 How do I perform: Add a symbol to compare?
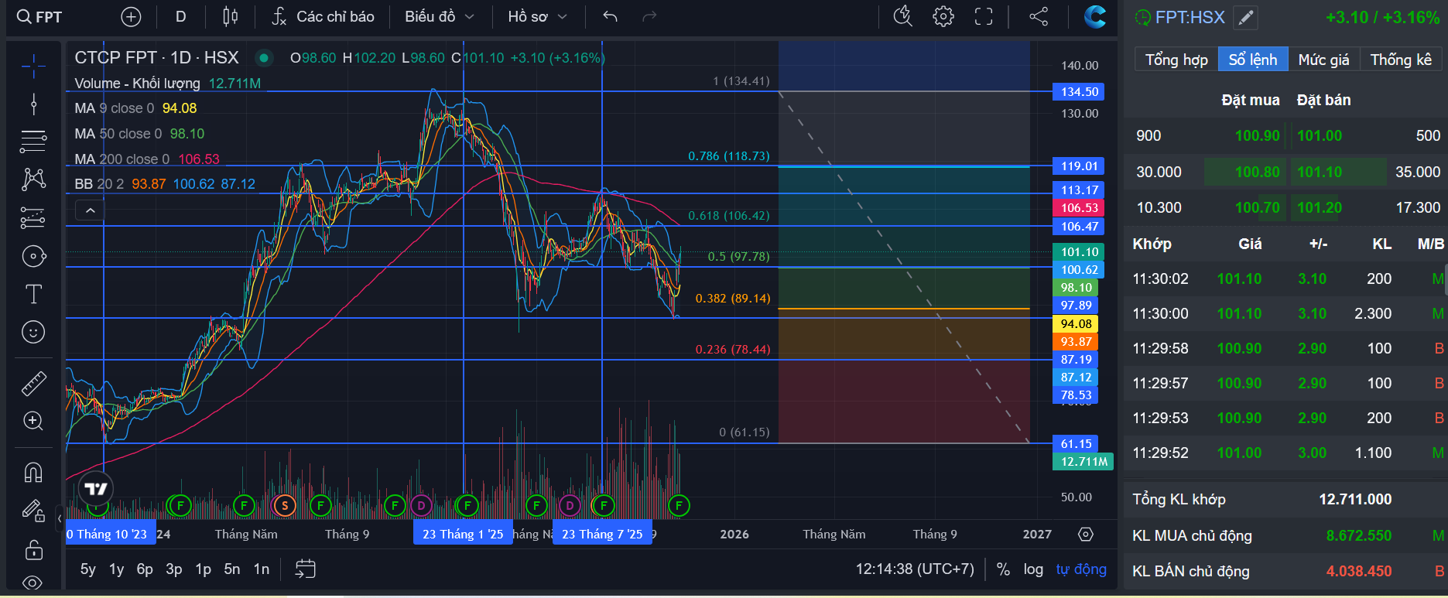[x=132, y=17]
